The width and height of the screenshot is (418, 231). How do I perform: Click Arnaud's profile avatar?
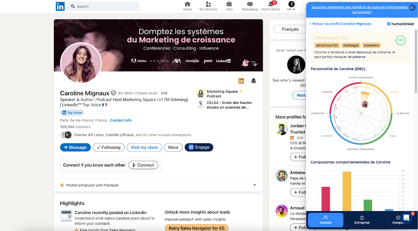[x=282, y=211]
